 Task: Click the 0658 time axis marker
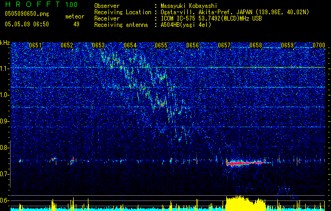pos(256,45)
